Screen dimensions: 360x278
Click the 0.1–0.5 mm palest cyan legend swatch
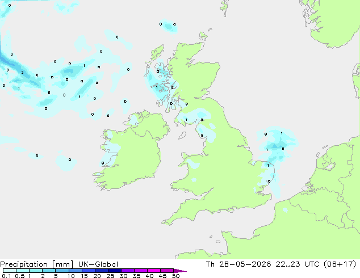[x=10, y=271]
